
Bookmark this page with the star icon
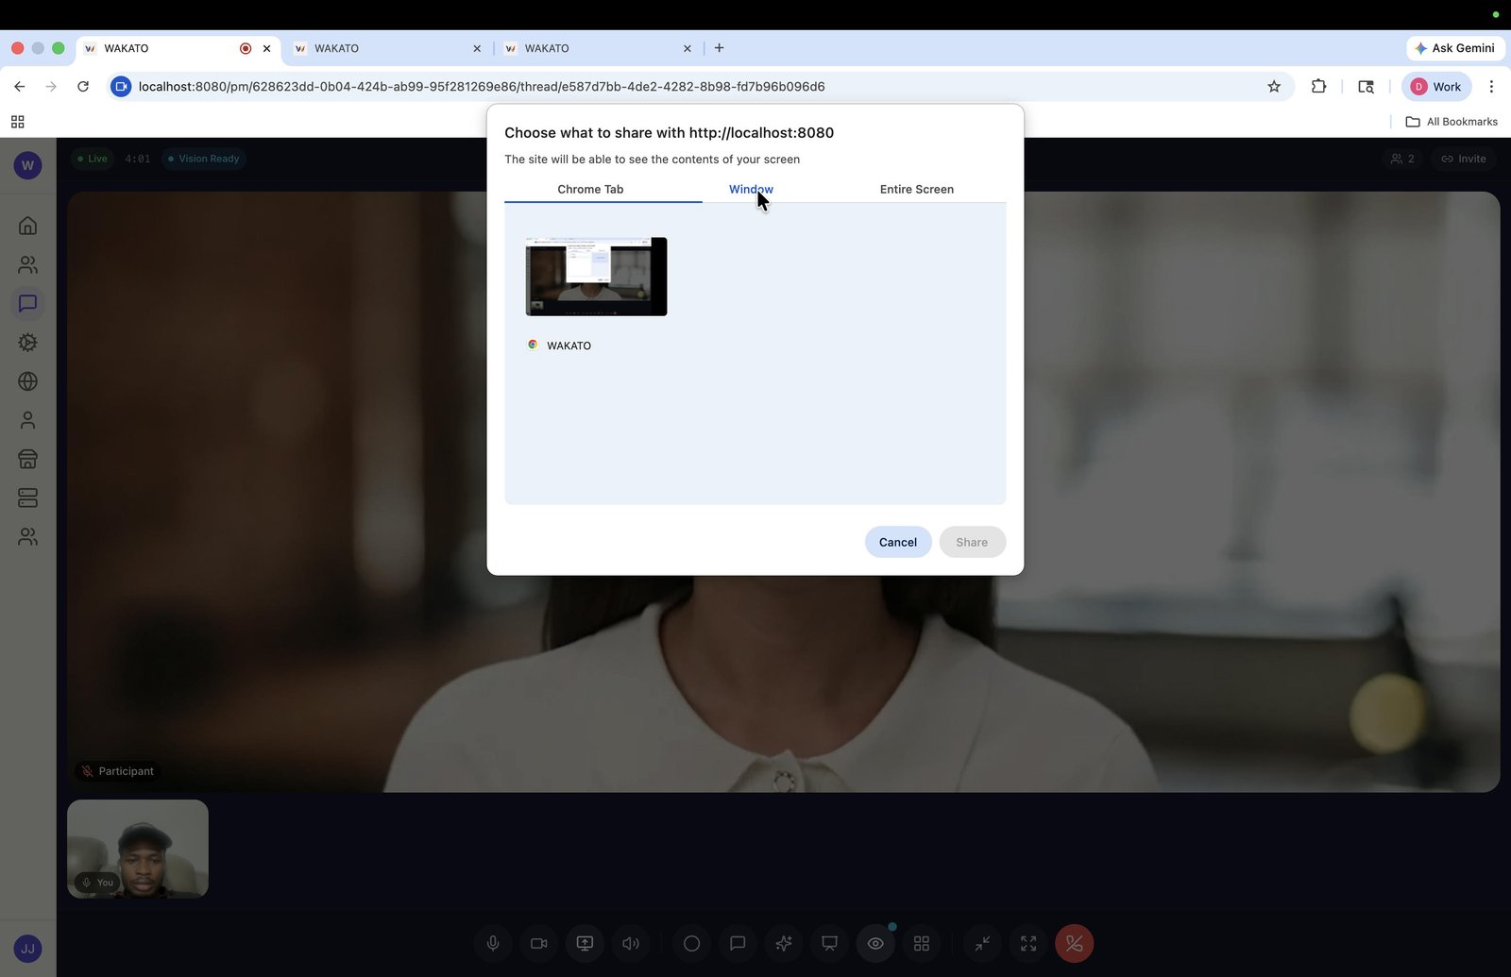pyautogui.click(x=1274, y=86)
